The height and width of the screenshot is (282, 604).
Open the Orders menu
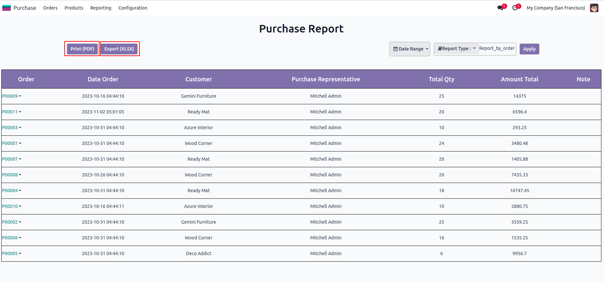point(50,8)
